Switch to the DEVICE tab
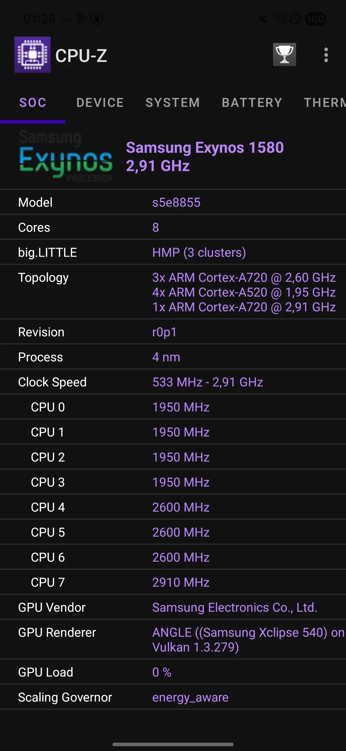This screenshot has width=346, height=751. (100, 103)
